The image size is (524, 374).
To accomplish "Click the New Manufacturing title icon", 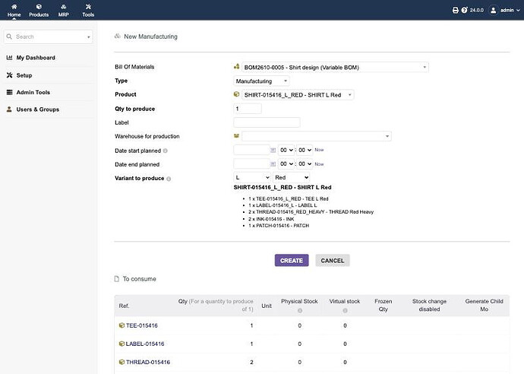I will coord(117,36).
